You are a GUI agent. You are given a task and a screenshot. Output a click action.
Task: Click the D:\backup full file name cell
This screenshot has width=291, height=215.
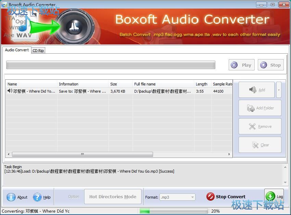coord(162,91)
